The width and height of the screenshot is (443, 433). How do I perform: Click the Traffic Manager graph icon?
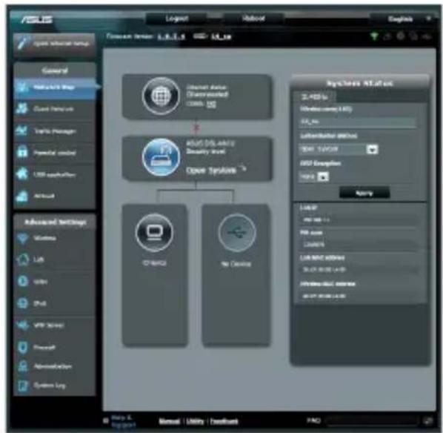[x=22, y=130]
